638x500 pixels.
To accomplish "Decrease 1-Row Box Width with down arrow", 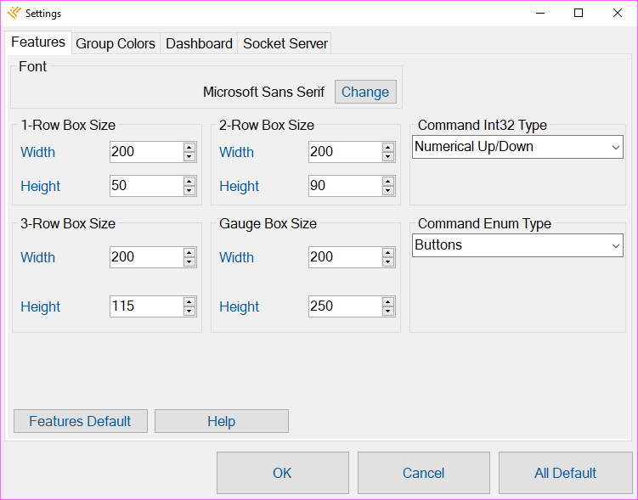I will (x=189, y=156).
